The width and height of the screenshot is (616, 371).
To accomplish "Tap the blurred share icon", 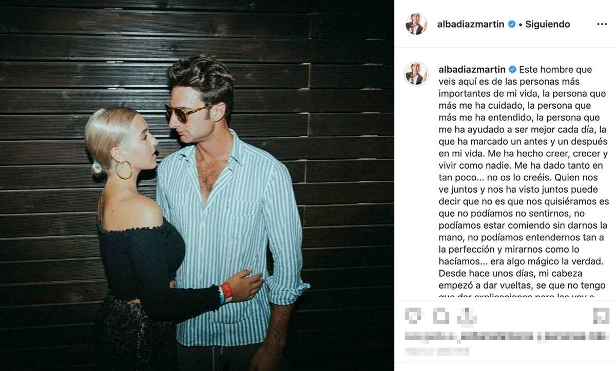I will point(468,315).
